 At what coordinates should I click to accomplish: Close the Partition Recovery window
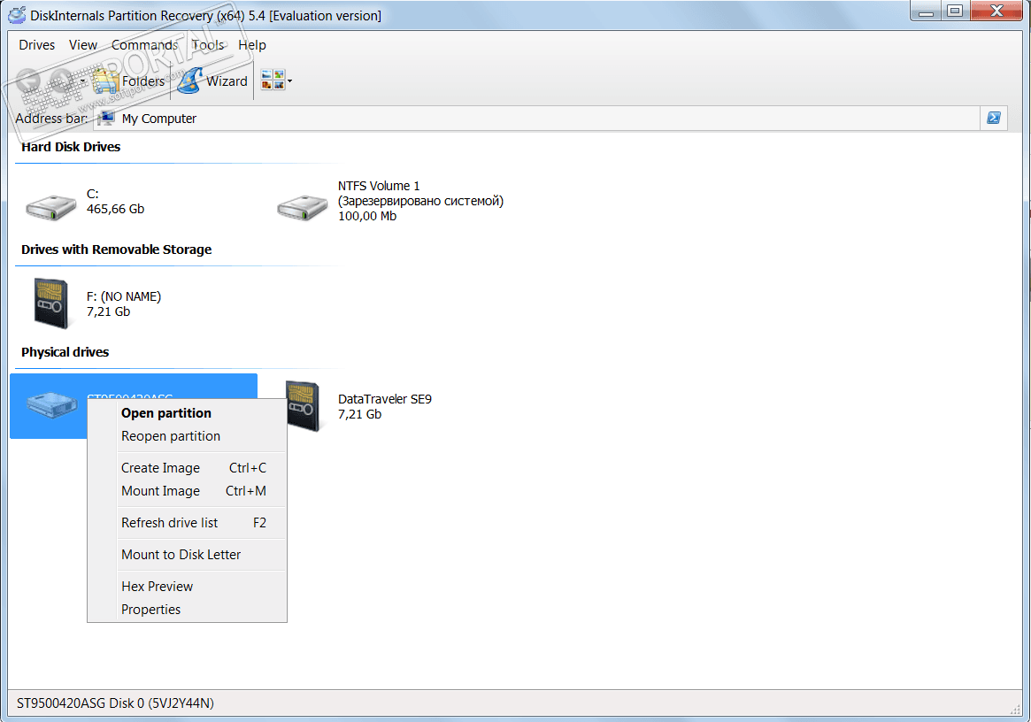996,11
